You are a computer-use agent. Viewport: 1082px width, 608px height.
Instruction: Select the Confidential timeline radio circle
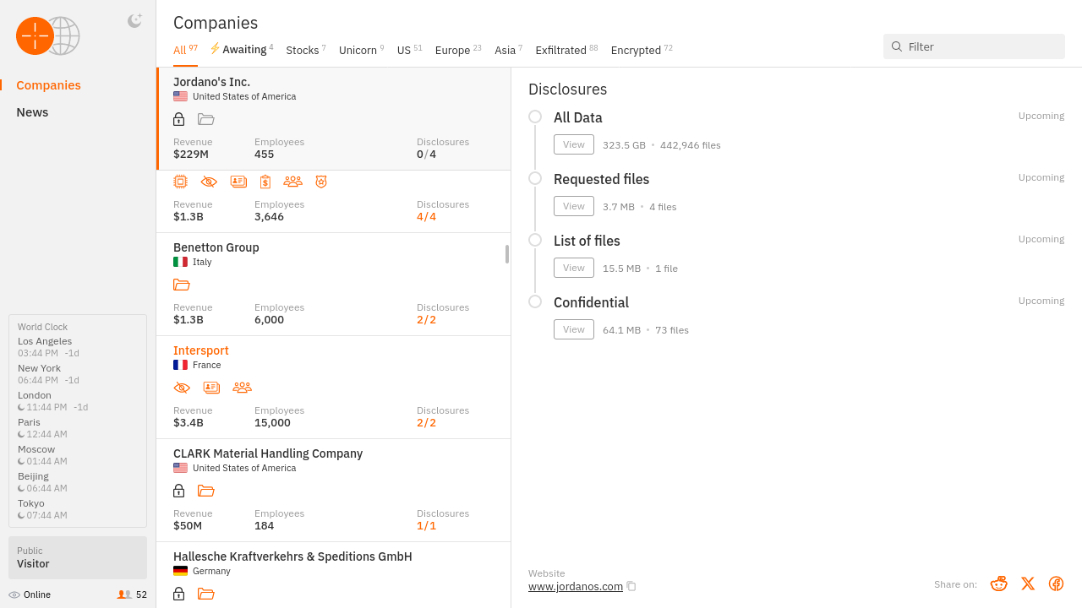click(535, 301)
